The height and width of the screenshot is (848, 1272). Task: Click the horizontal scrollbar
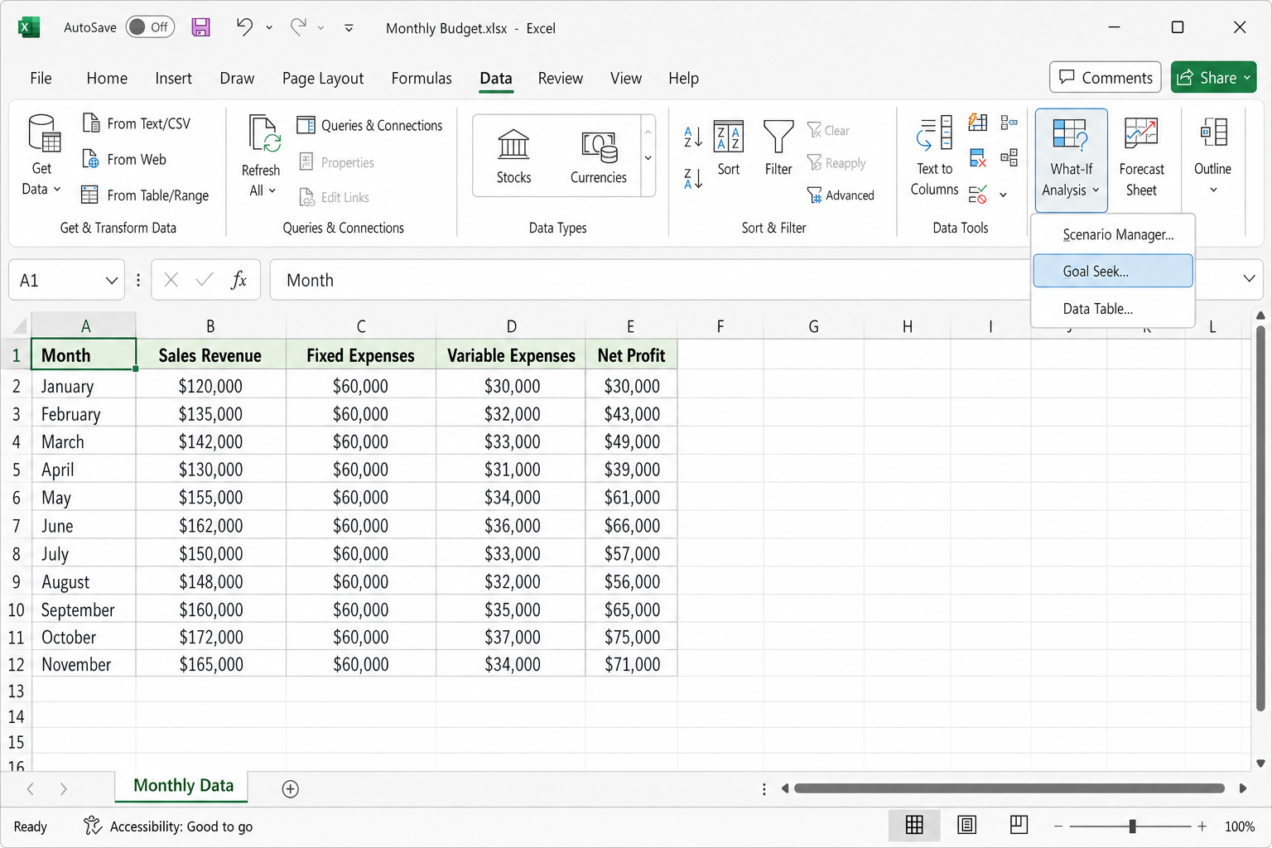[1009, 788]
